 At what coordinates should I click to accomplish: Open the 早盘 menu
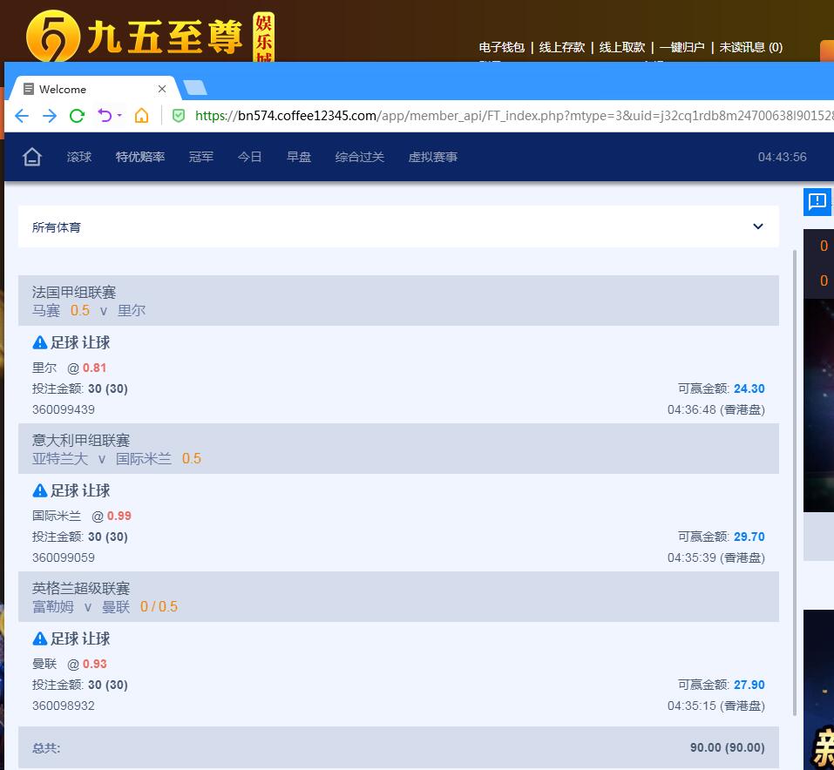point(298,157)
